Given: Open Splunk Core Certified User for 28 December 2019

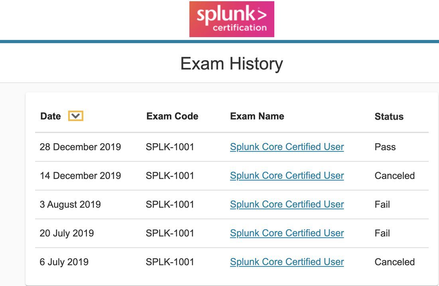Looking at the screenshot, I should pos(287,147).
